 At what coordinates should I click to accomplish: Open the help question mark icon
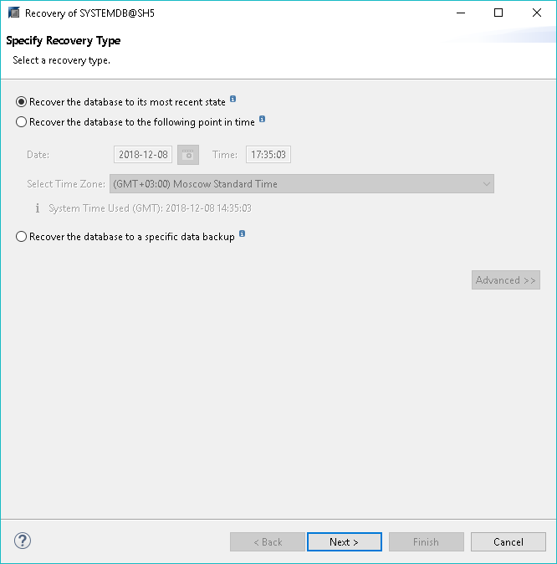point(23,541)
